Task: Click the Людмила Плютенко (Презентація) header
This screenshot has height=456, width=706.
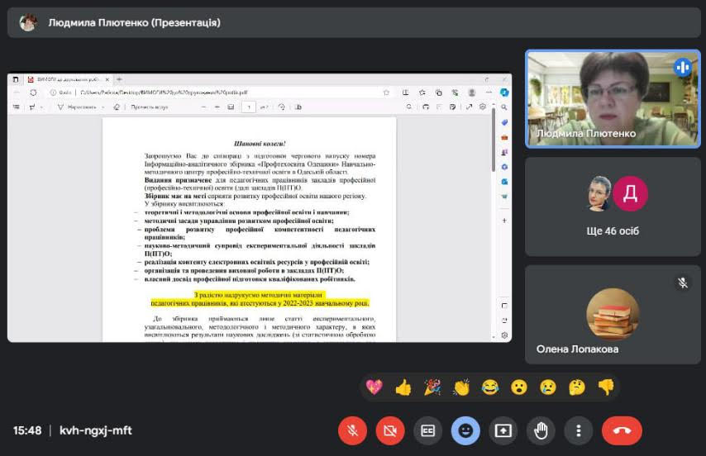Action: point(134,22)
